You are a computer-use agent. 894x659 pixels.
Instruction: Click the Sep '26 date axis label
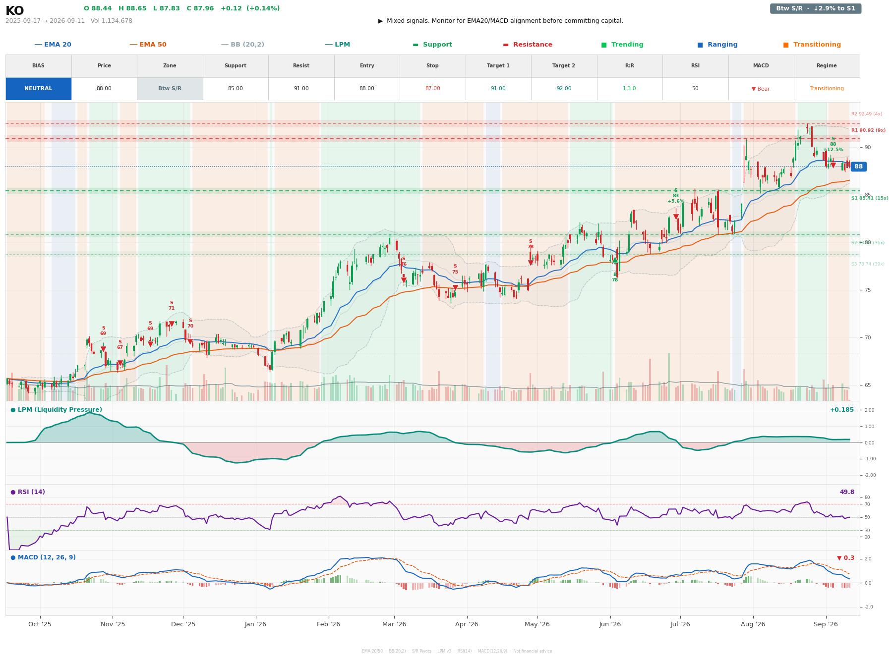[826, 624]
